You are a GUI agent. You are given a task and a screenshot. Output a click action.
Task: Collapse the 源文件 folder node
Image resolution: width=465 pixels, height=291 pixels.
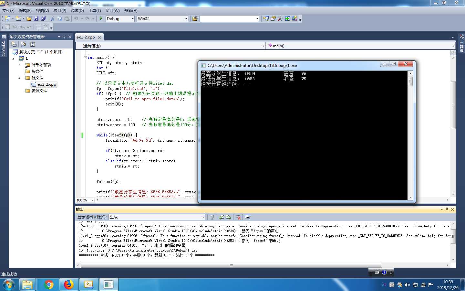pyautogui.click(x=19, y=78)
